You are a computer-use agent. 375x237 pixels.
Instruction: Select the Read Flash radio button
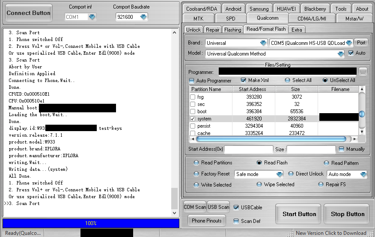259,163
